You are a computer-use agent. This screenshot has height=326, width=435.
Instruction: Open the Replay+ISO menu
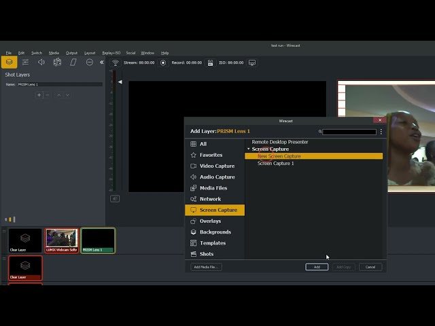[x=111, y=53]
